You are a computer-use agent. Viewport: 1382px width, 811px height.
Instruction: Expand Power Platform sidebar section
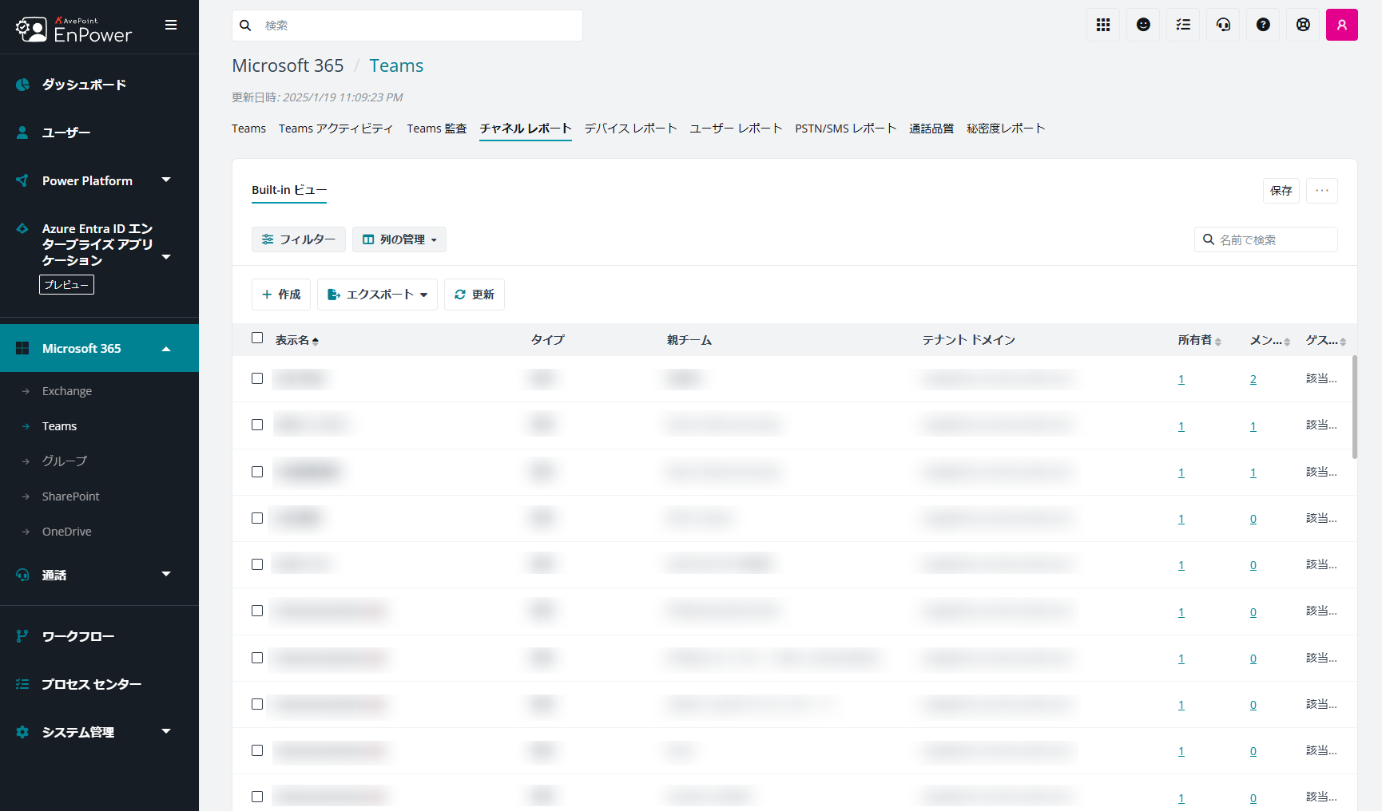point(166,180)
